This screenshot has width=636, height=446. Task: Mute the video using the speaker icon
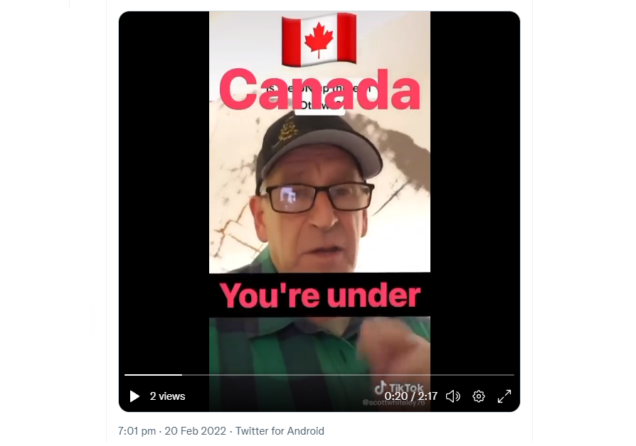coord(452,396)
